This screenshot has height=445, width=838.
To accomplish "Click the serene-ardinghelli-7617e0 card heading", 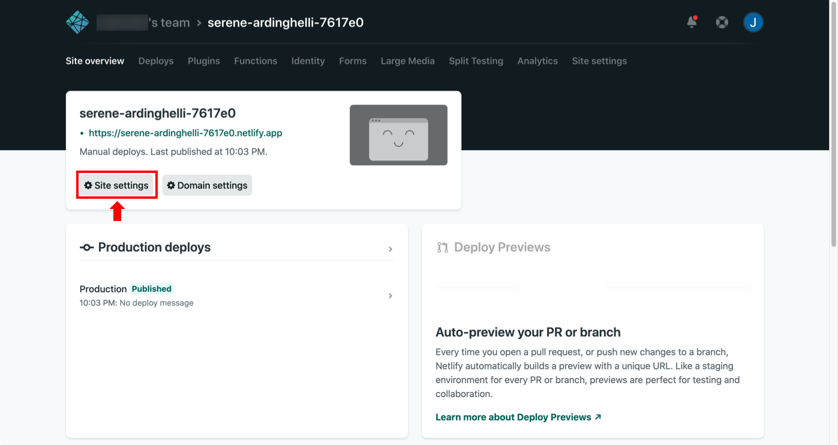I will tap(158, 113).
